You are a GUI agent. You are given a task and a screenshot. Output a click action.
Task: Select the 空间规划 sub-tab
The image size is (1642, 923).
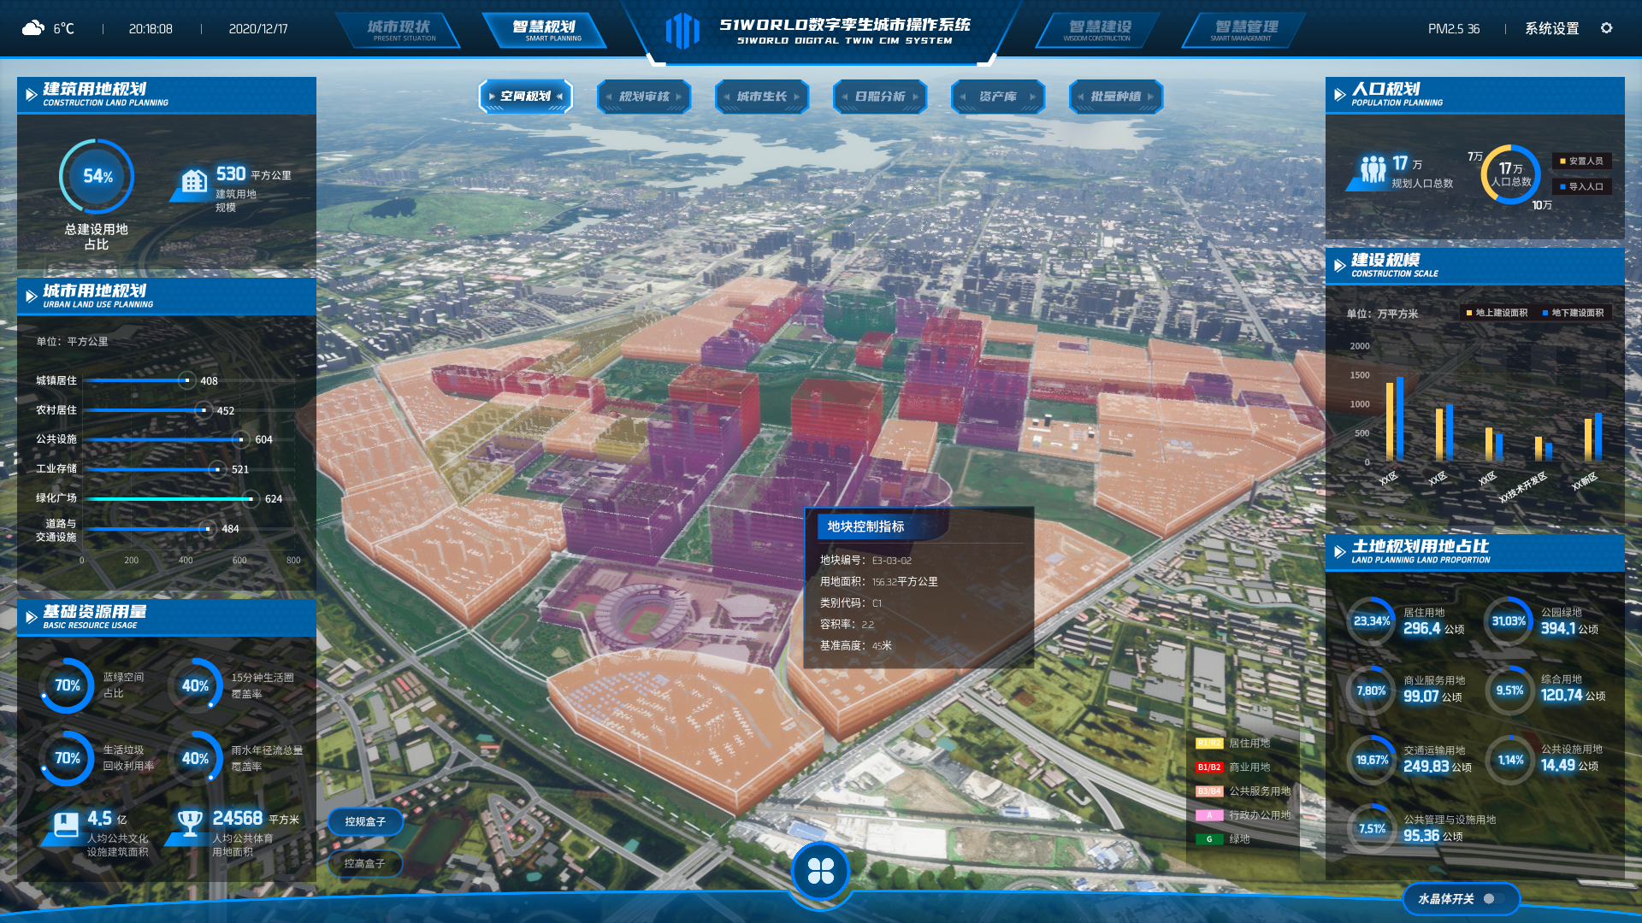click(x=525, y=97)
